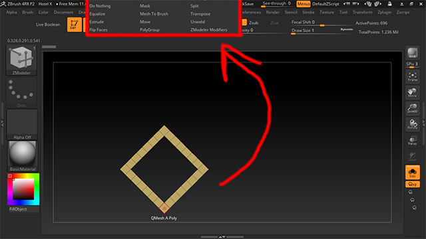Open the Stencil menu
Screen dimensions: 426x239
[291, 12]
